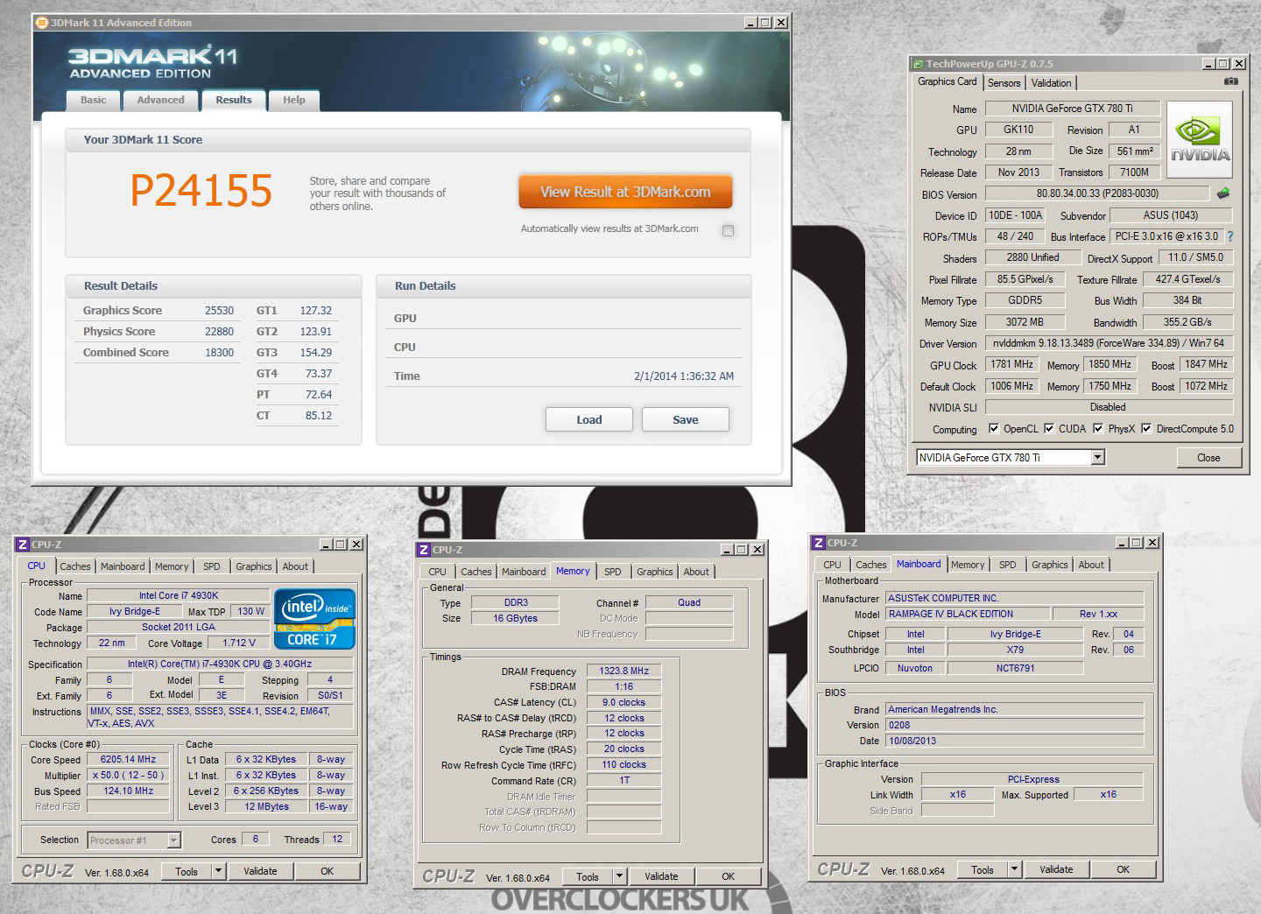Open About tab in the CPU window
This screenshot has width=1261, height=914.
295,566
